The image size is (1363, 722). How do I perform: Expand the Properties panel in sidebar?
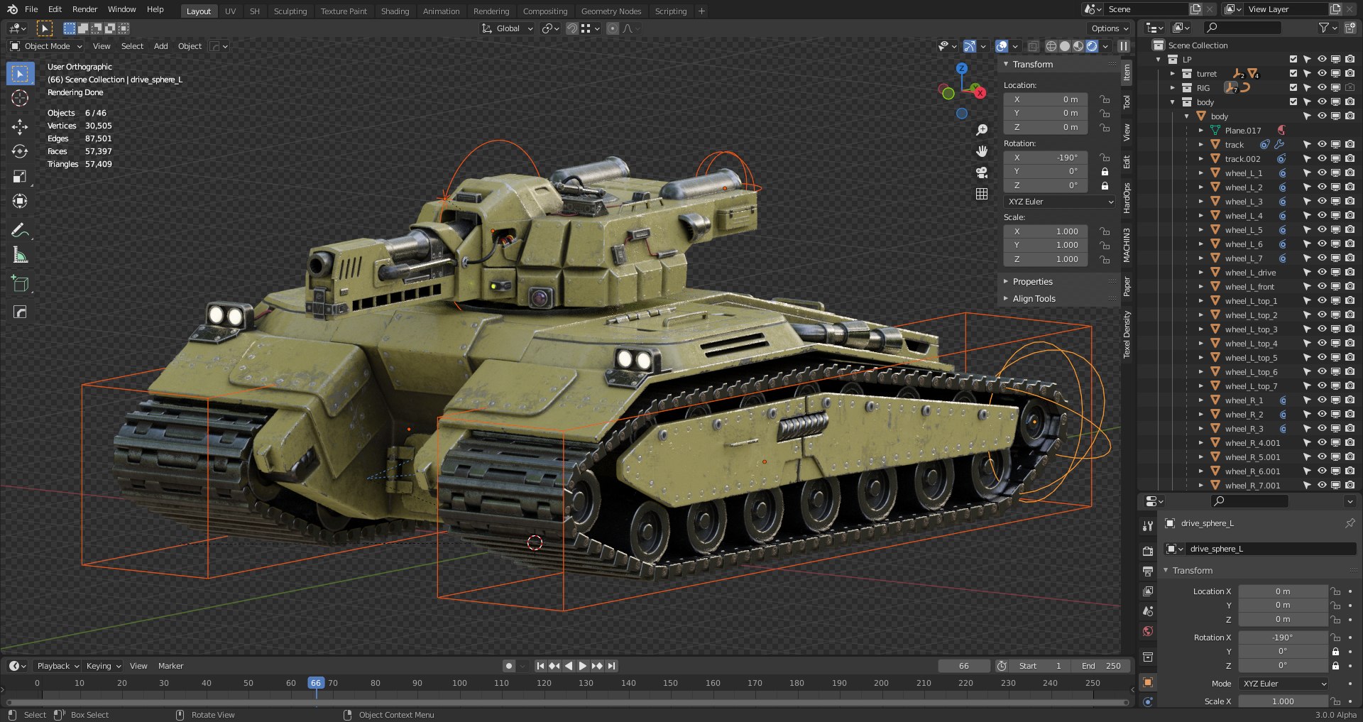point(1032,282)
